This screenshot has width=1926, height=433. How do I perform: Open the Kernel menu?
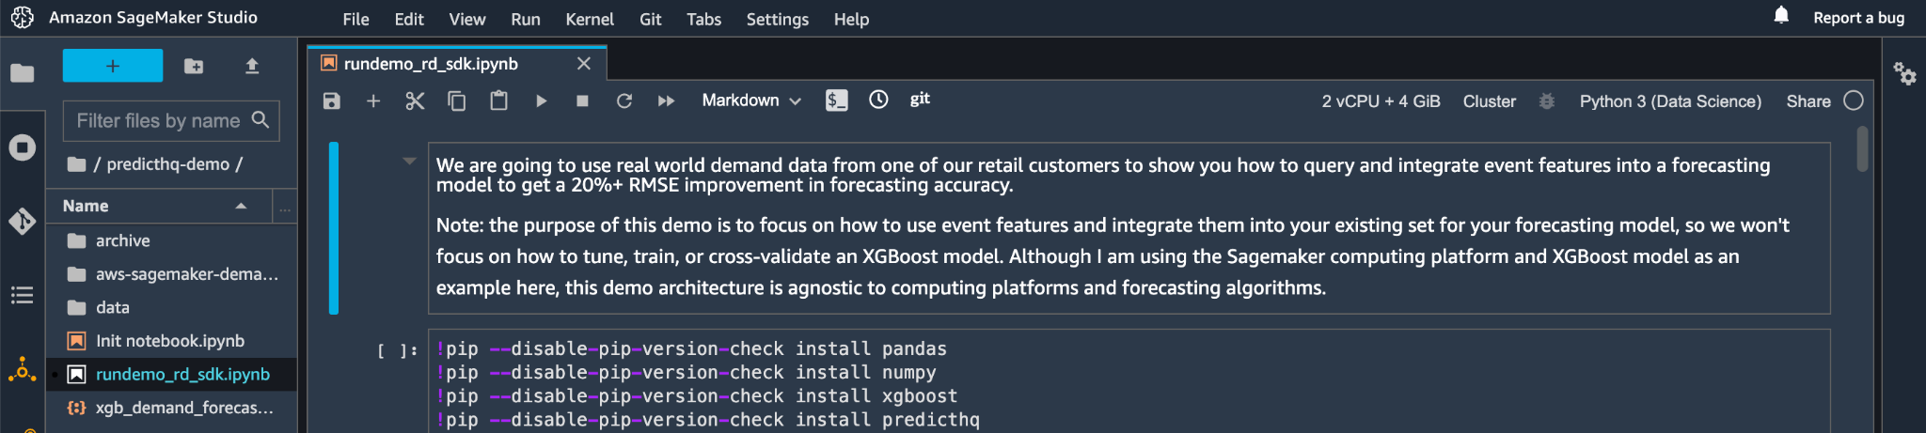(589, 19)
